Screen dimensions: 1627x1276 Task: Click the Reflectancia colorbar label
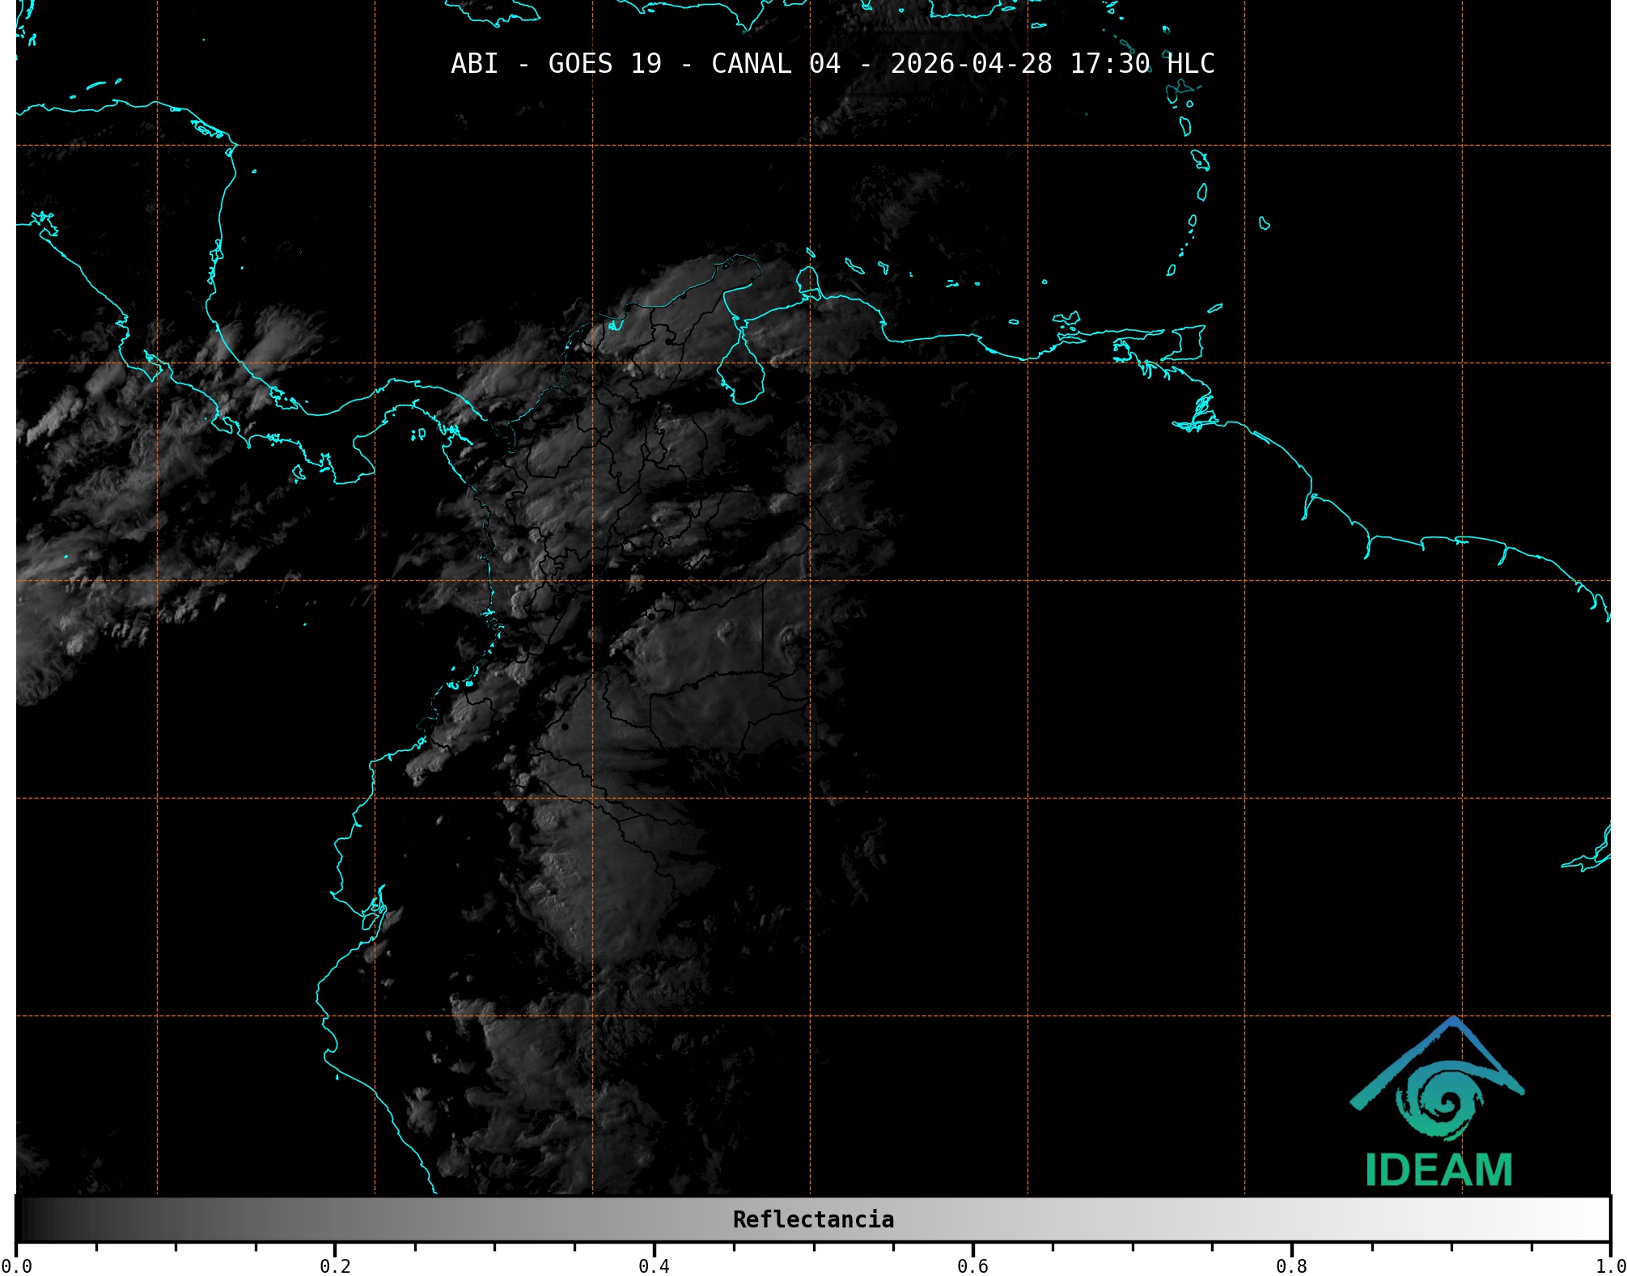pyautogui.click(x=813, y=1219)
